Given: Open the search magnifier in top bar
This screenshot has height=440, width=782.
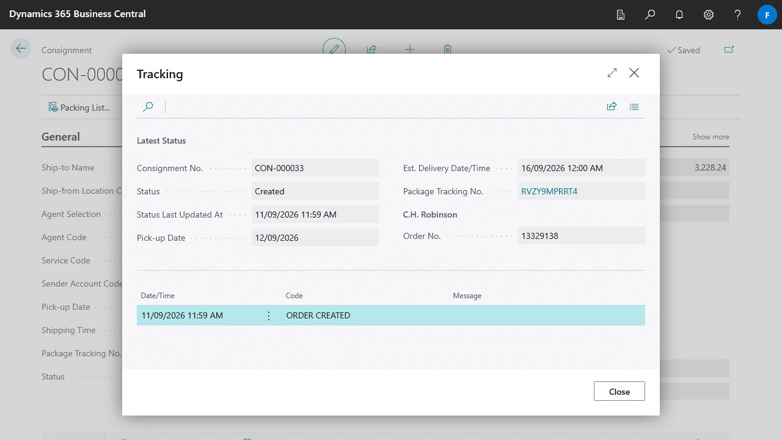Looking at the screenshot, I should pyautogui.click(x=650, y=15).
